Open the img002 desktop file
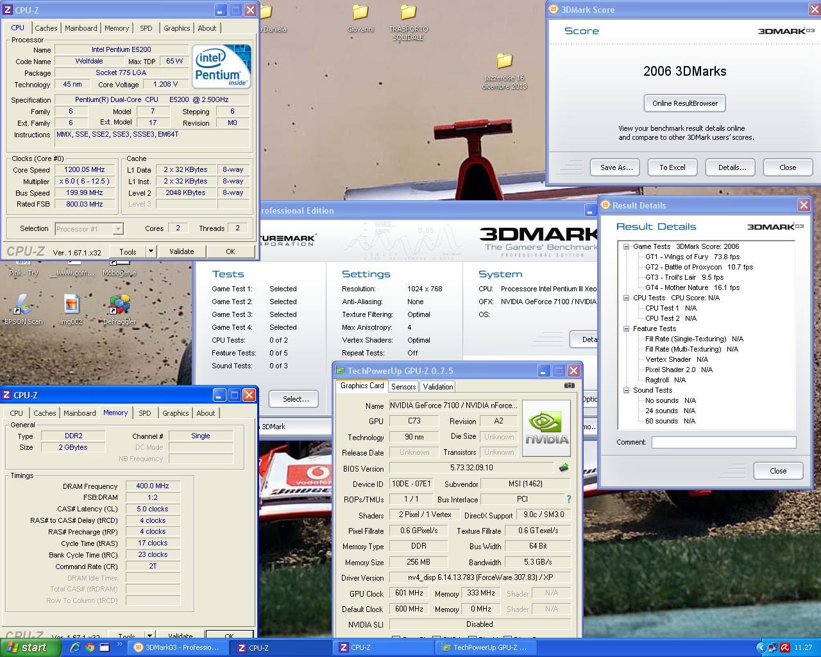 point(71,311)
